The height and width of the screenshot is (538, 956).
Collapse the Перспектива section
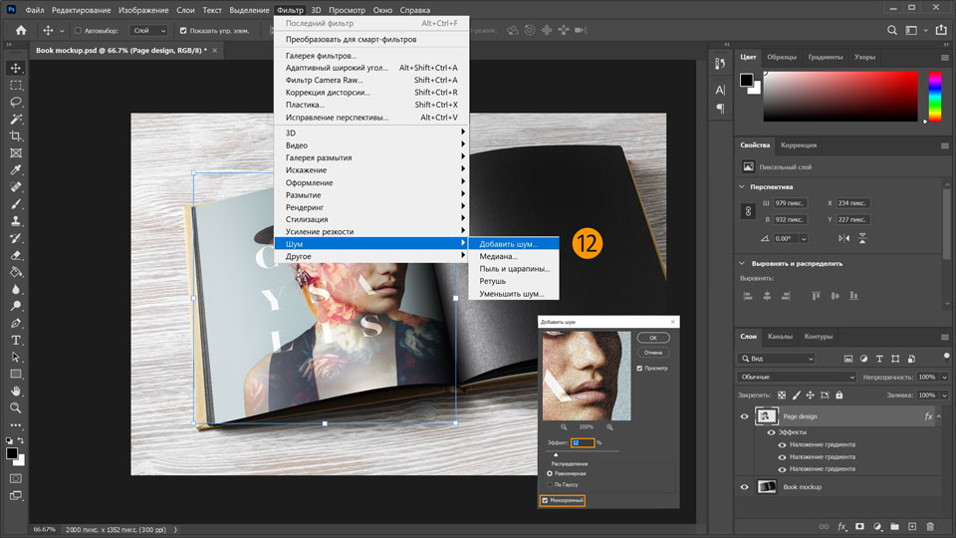tap(742, 186)
